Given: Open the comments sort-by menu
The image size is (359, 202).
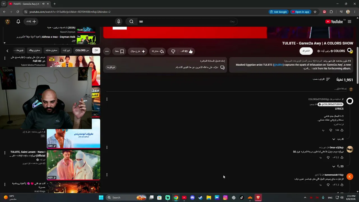Looking at the screenshot, I should (321, 79).
